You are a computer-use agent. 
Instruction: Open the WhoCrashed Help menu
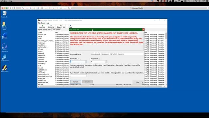tap(47, 23)
